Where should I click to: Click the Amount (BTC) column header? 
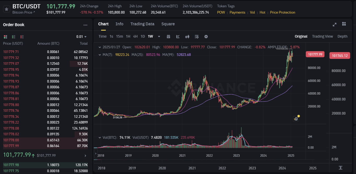coord(48,43)
